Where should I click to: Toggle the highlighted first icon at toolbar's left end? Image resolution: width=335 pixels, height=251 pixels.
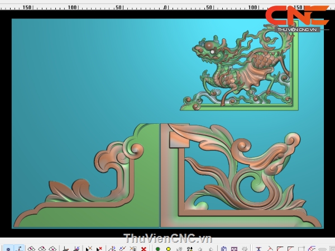(x=8, y=248)
